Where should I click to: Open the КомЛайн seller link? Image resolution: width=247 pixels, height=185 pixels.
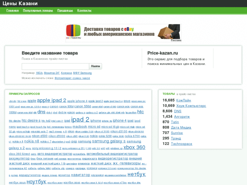tap(184, 100)
